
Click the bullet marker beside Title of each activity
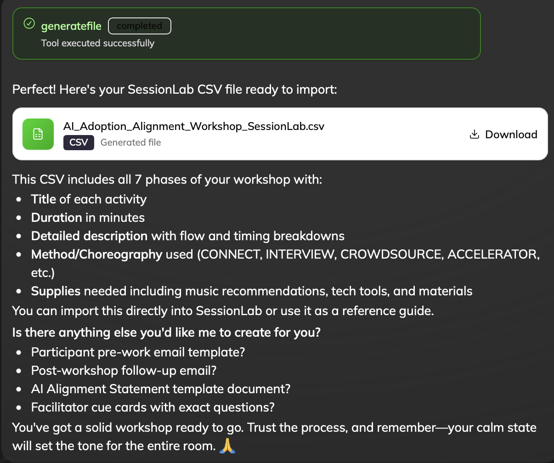[19, 200]
